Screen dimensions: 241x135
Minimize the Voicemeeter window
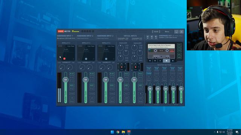tap(176, 31)
